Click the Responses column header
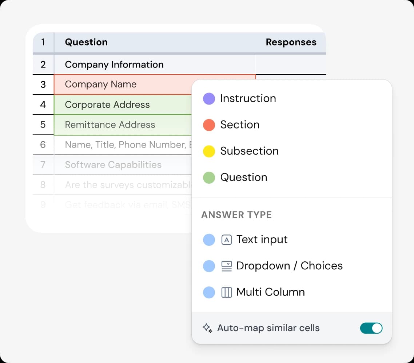 tap(291, 42)
